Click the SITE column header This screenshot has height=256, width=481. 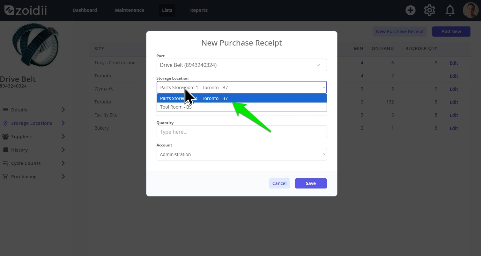coord(99,49)
